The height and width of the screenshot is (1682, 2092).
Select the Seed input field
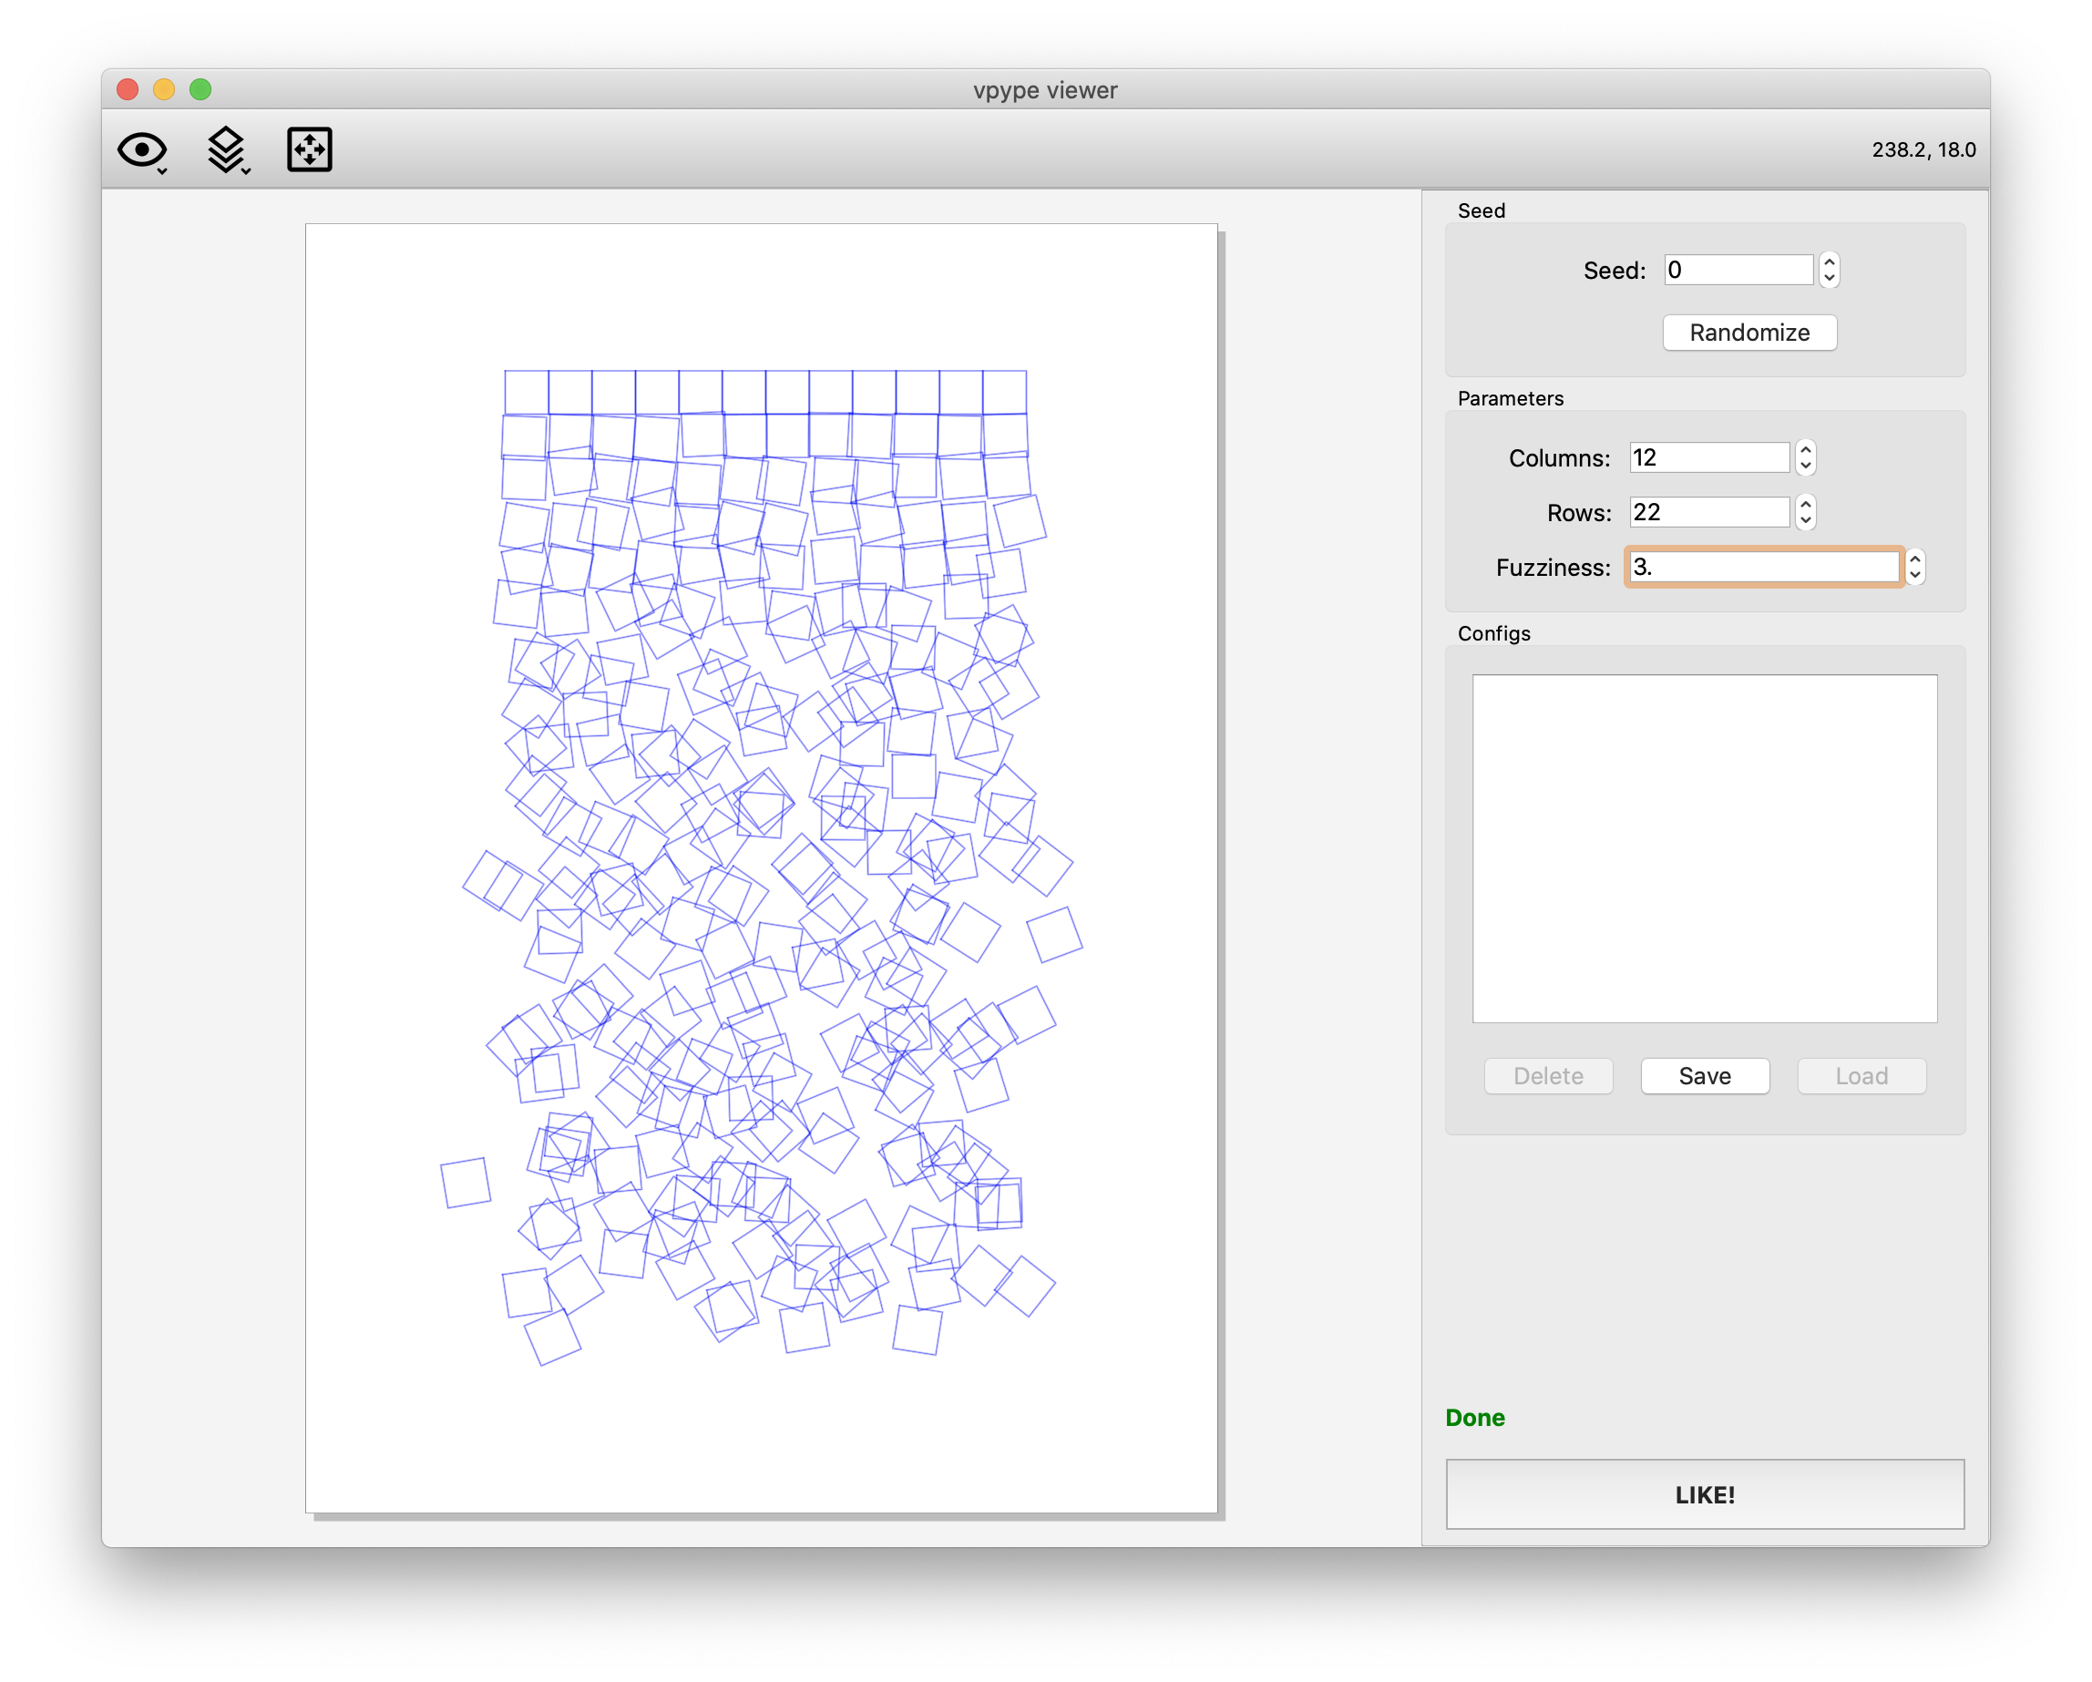[x=1737, y=269]
